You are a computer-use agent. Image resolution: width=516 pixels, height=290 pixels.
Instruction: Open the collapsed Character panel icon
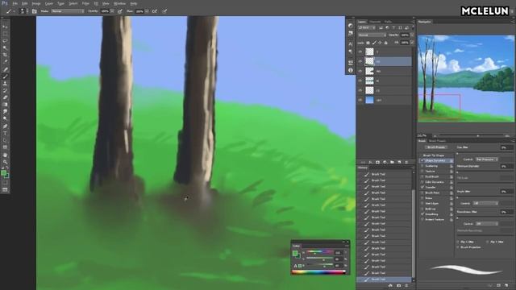(350, 43)
